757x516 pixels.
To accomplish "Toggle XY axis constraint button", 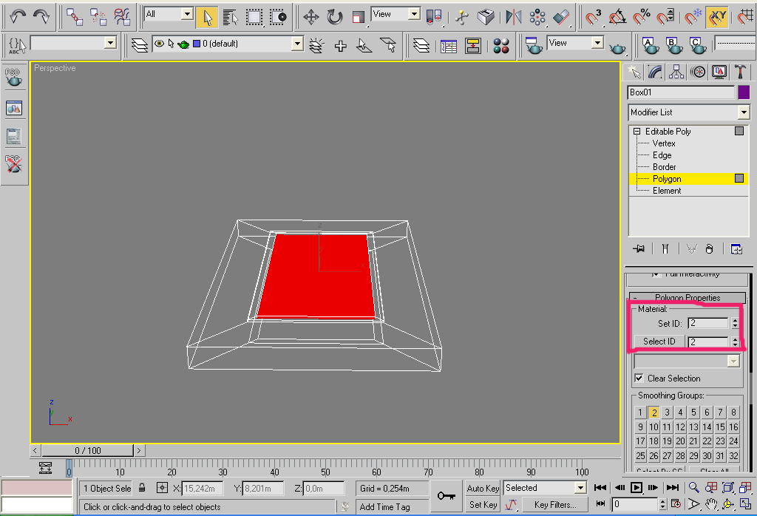I will pos(716,18).
